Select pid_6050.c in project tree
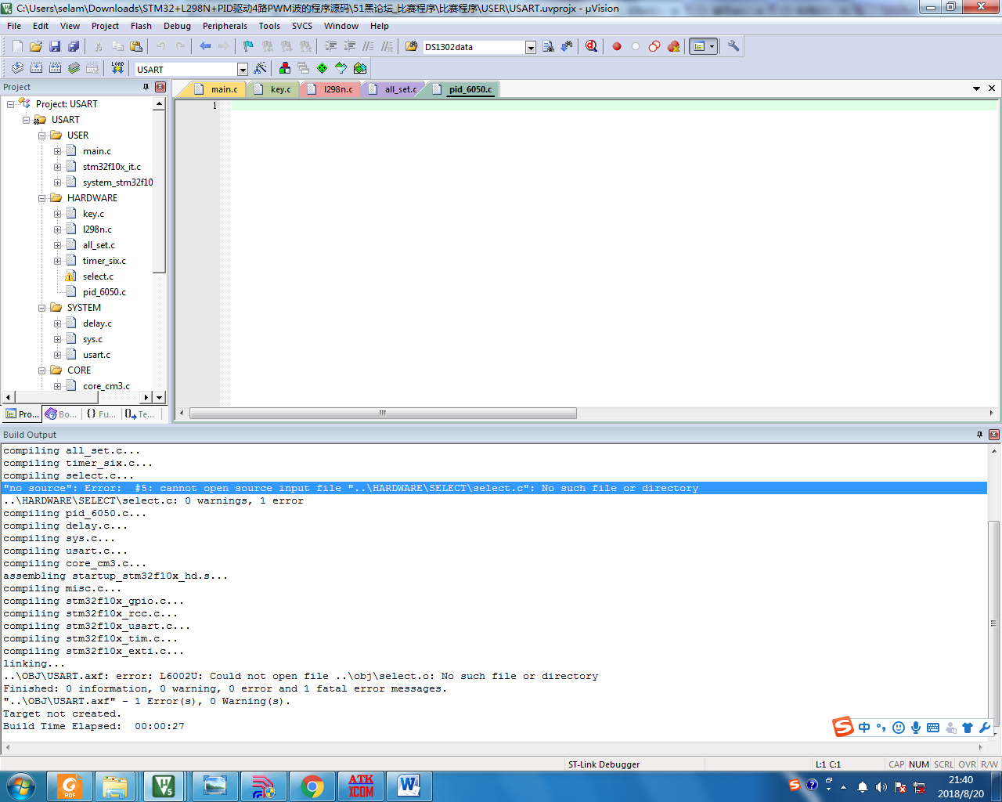The width and height of the screenshot is (1002, 802). click(x=104, y=292)
